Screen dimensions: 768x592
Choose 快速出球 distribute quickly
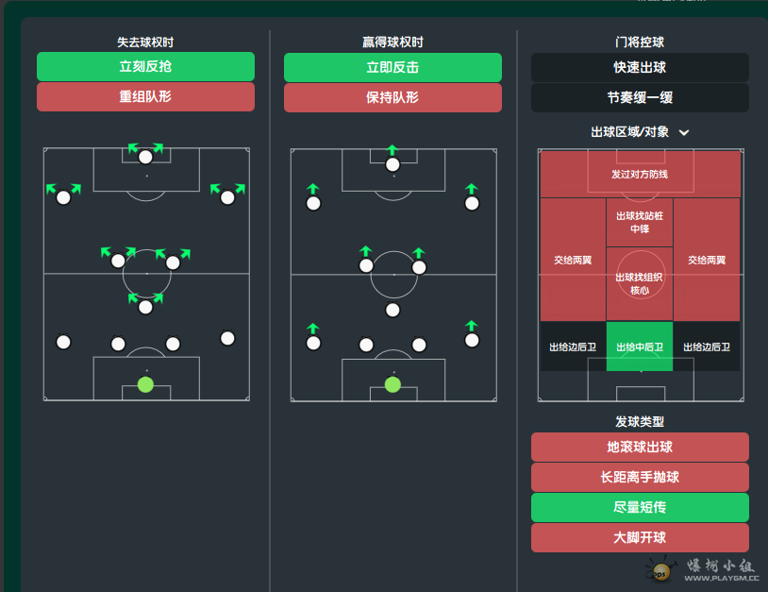[x=640, y=68]
